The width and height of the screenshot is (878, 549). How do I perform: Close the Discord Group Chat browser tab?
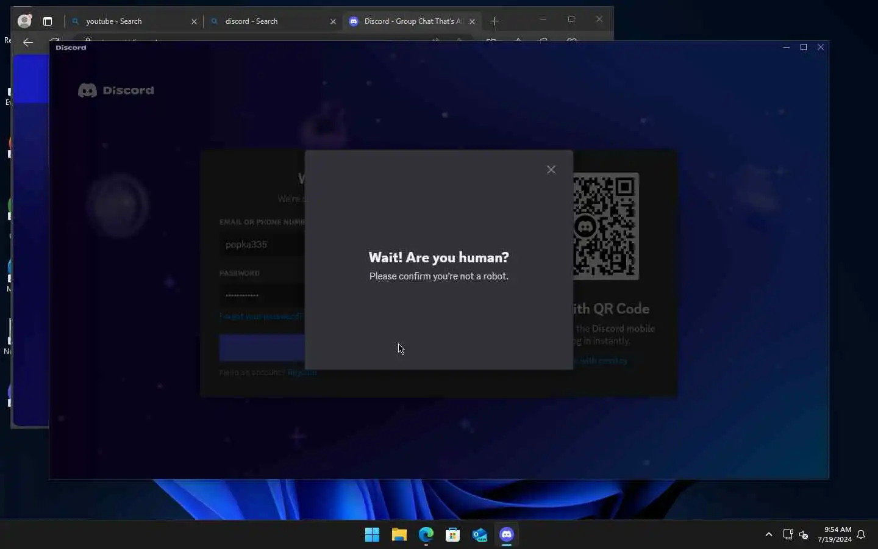tap(473, 21)
